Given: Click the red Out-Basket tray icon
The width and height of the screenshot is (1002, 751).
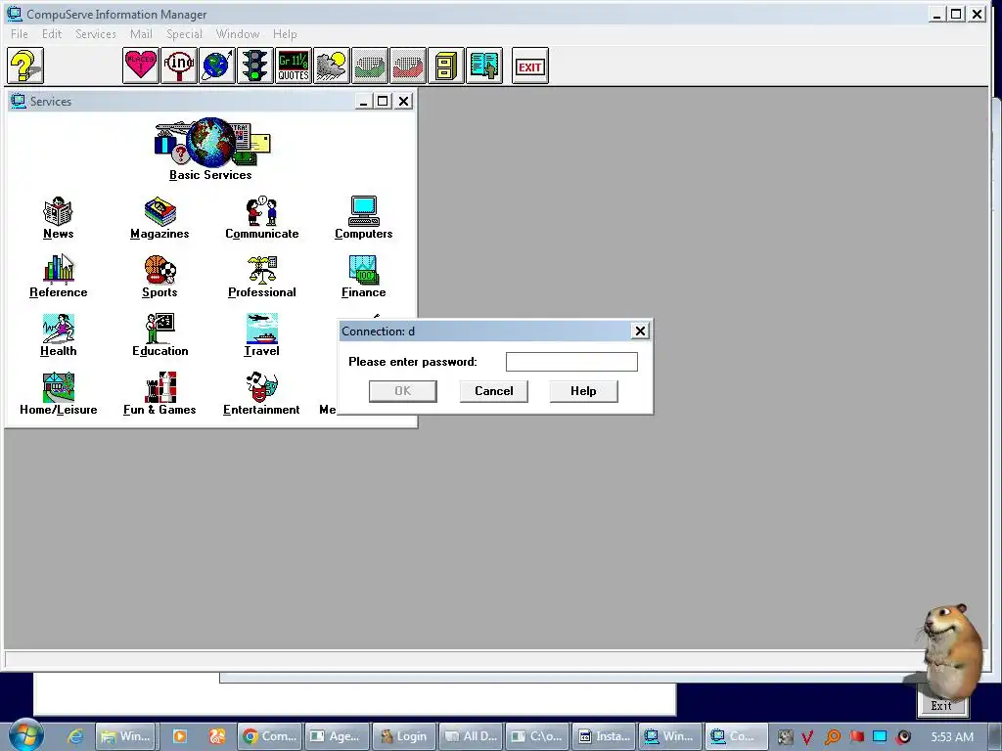Looking at the screenshot, I should pyautogui.click(x=408, y=66).
